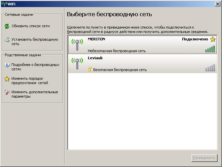The width and height of the screenshot is (222, 167).
Task: Click the star next to Подключено
Action: pyautogui.click(x=213, y=39)
